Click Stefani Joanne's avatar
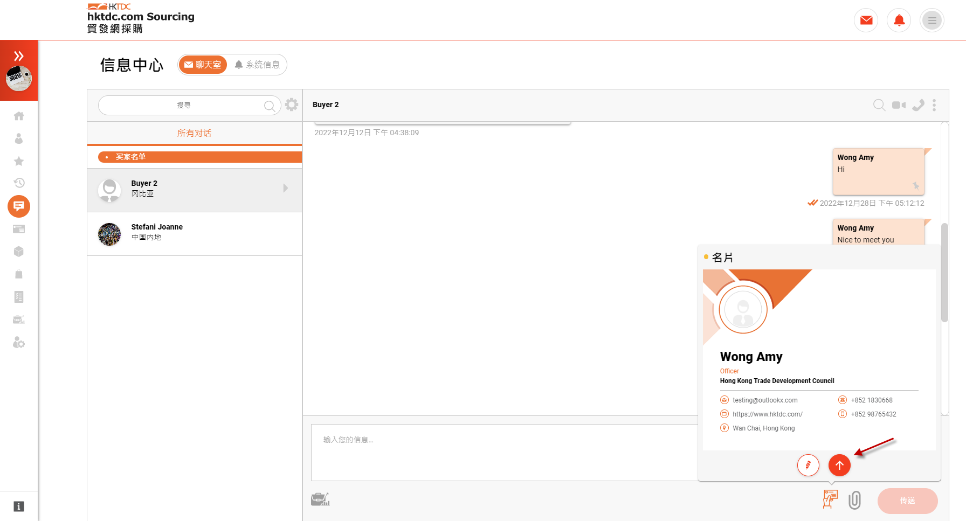 109,234
